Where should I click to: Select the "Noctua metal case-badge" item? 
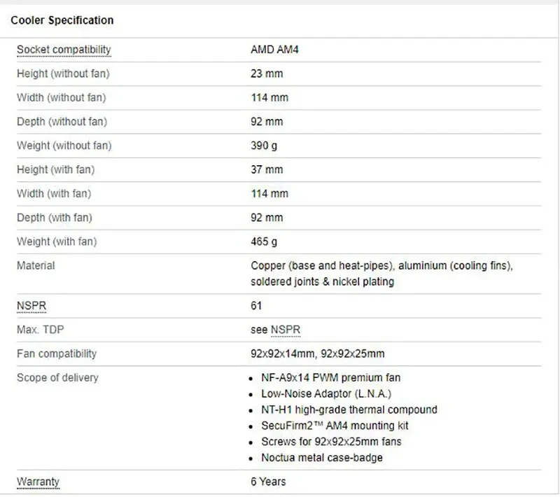[x=322, y=458]
